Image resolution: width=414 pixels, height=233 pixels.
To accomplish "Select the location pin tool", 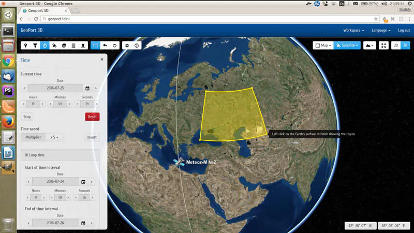I will (25, 46).
